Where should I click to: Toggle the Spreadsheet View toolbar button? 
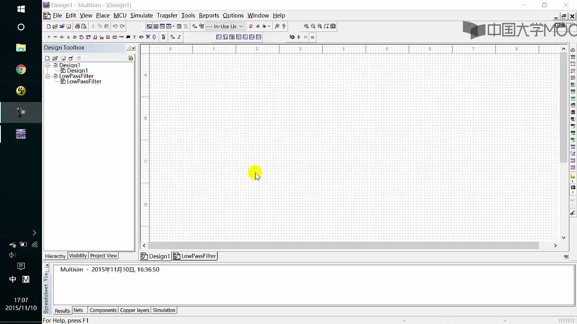[x=156, y=26]
